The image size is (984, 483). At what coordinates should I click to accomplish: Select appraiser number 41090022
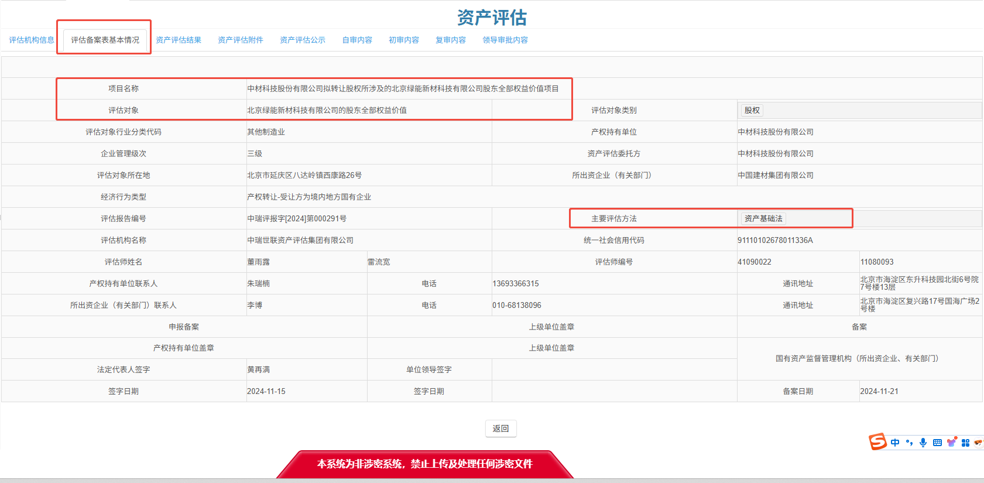point(755,262)
